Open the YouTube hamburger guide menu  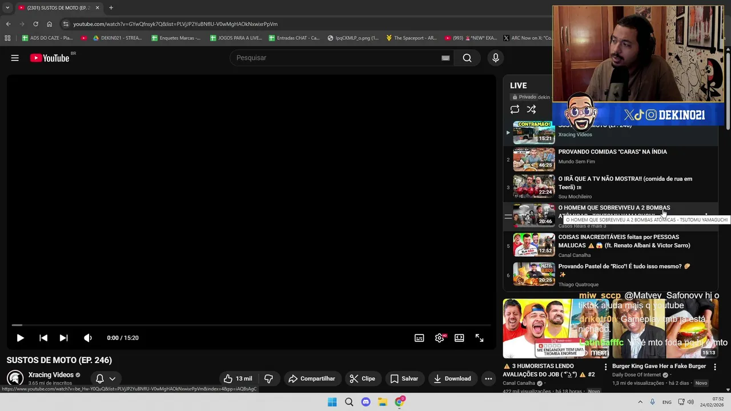point(15,58)
